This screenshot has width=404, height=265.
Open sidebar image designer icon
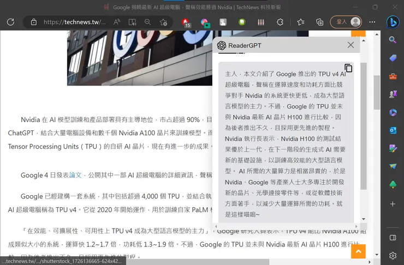(x=393, y=148)
